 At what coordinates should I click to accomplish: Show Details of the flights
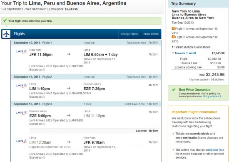(x=151, y=34)
